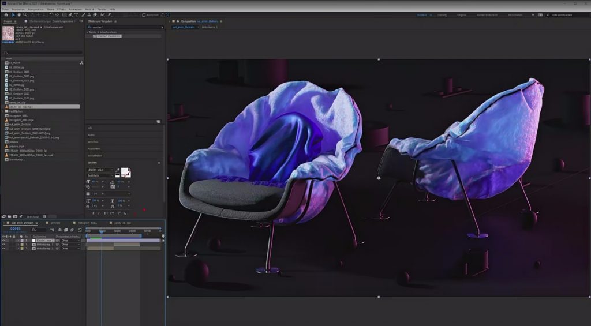591x326 pixels.
Task: Click the Home icon in the toolbar
Action: pos(6,15)
